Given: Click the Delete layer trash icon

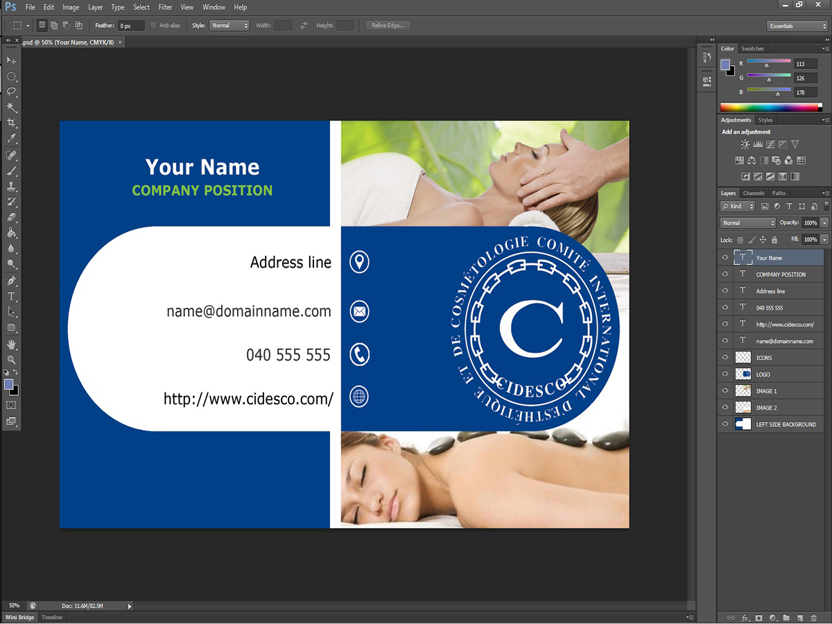Looking at the screenshot, I should [x=813, y=617].
